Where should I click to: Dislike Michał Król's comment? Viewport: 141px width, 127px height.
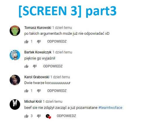tap(39, 116)
